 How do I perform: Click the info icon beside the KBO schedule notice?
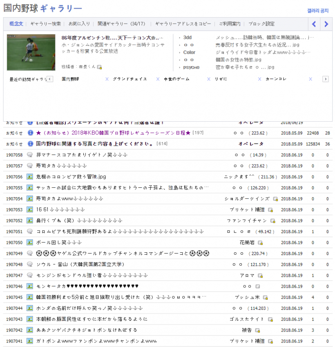click(x=30, y=133)
